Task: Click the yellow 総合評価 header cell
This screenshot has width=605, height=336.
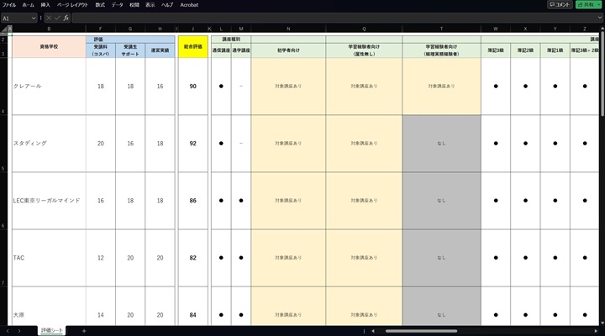Action: [193, 47]
